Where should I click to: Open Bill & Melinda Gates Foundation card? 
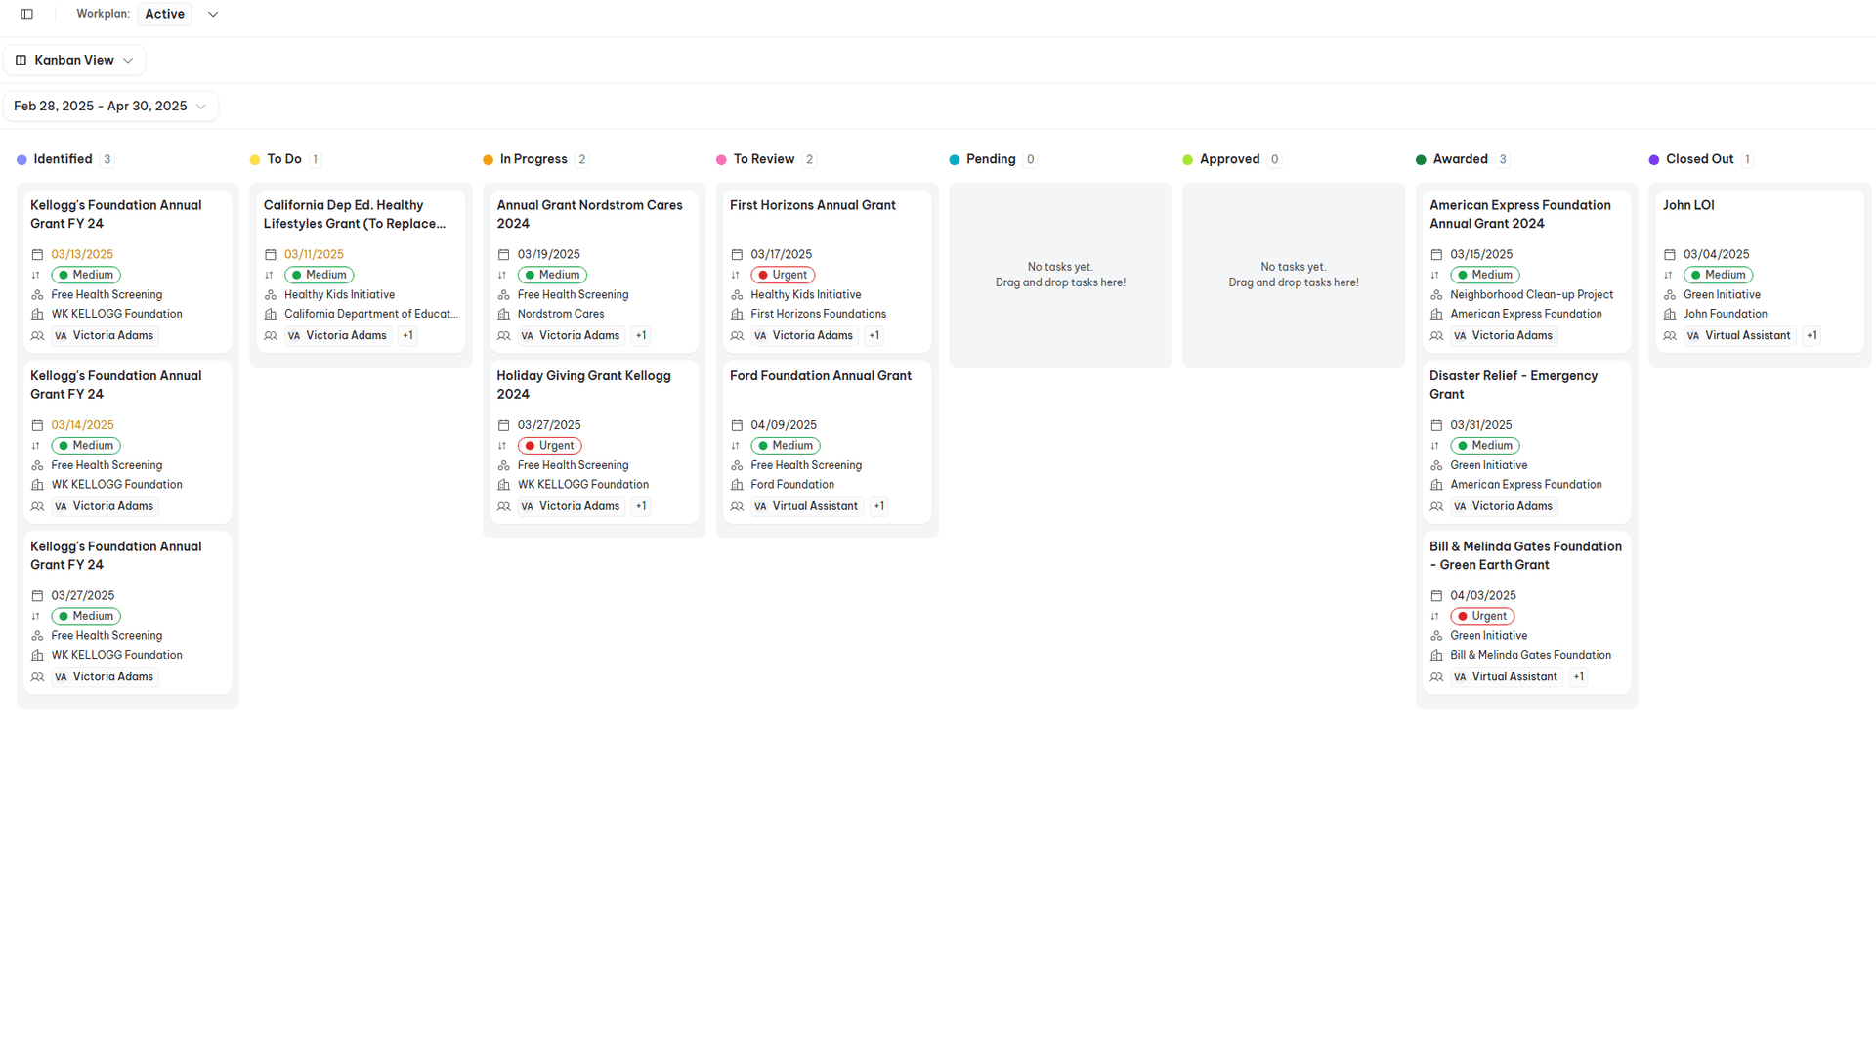(1527, 613)
